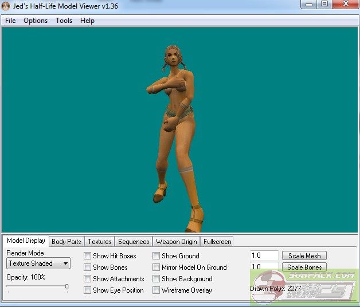Switch to the Body Parts tab
Screen dimensions: 360x307
(66, 242)
